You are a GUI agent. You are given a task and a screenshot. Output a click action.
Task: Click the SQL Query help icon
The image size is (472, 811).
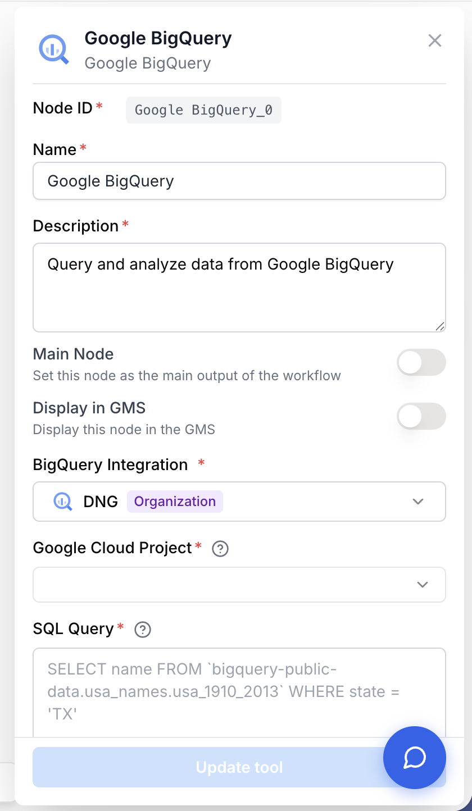[143, 630]
